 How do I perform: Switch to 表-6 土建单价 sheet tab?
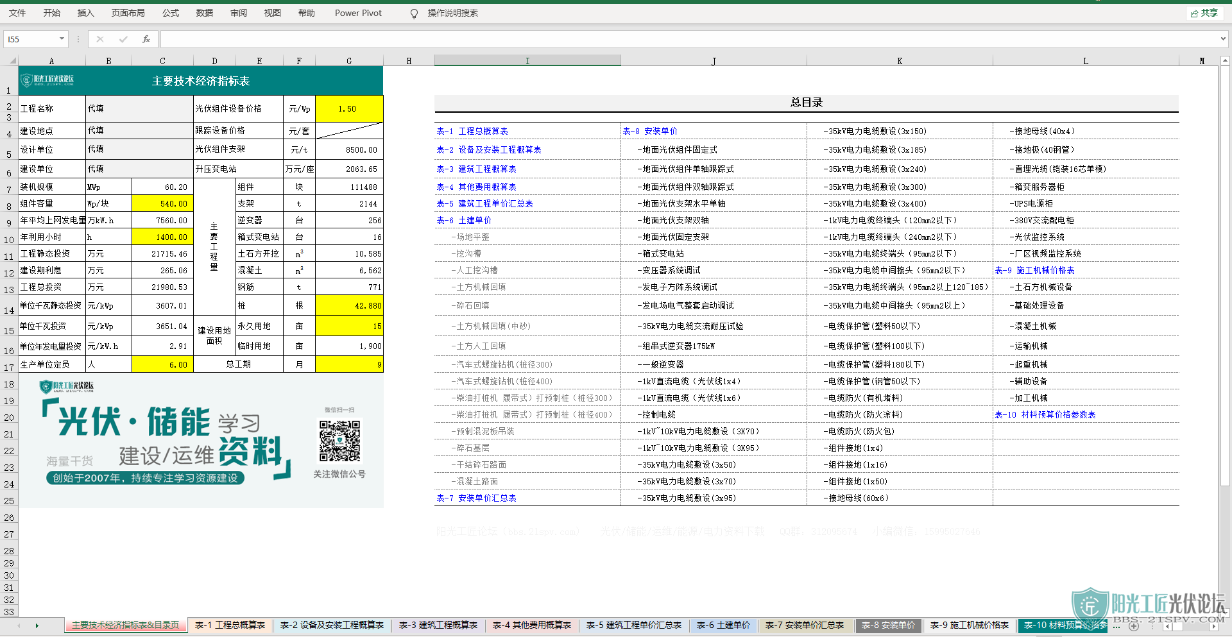pyautogui.click(x=723, y=625)
